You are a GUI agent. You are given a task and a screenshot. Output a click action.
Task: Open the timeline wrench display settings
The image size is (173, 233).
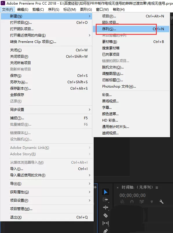point(161,202)
